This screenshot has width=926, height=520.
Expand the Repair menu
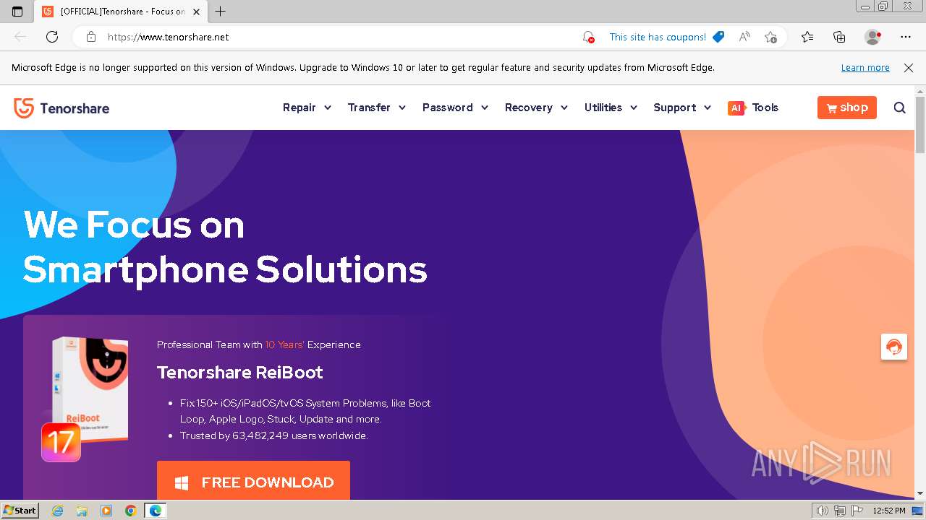click(x=307, y=108)
